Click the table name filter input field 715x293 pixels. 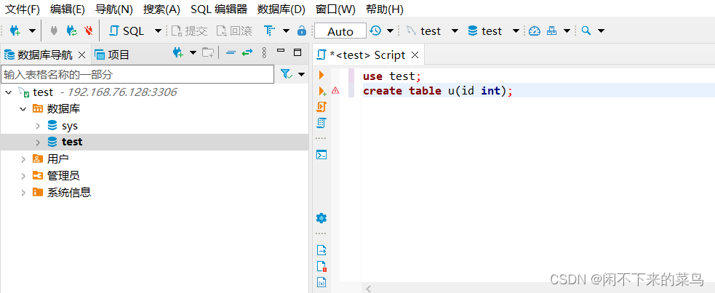(137, 74)
